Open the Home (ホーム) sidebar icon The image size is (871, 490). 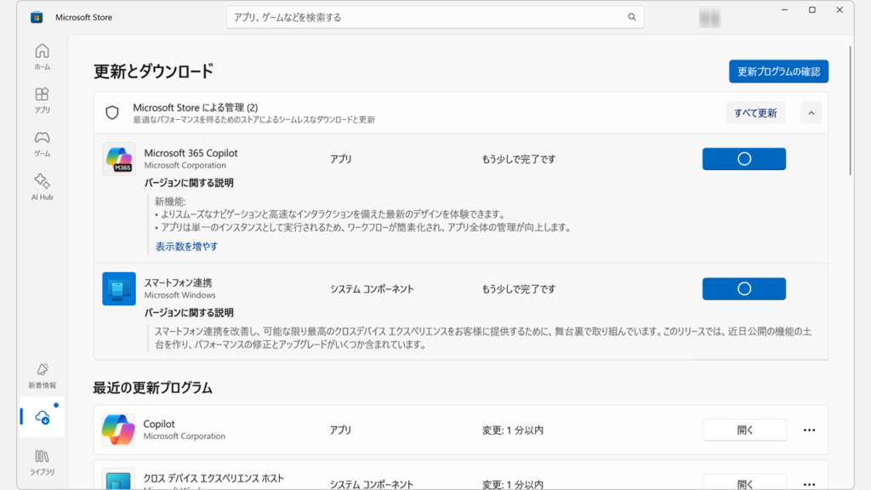(43, 57)
